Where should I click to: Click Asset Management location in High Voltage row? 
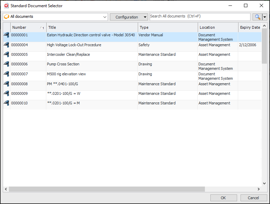tap(214, 45)
